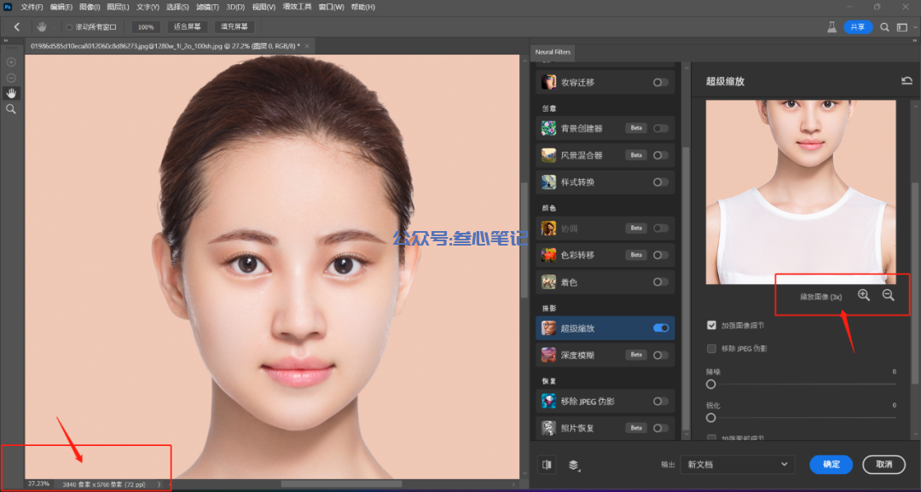Reset 超级缩放 parameters with undo arrow
The image size is (921, 492).
point(907,81)
